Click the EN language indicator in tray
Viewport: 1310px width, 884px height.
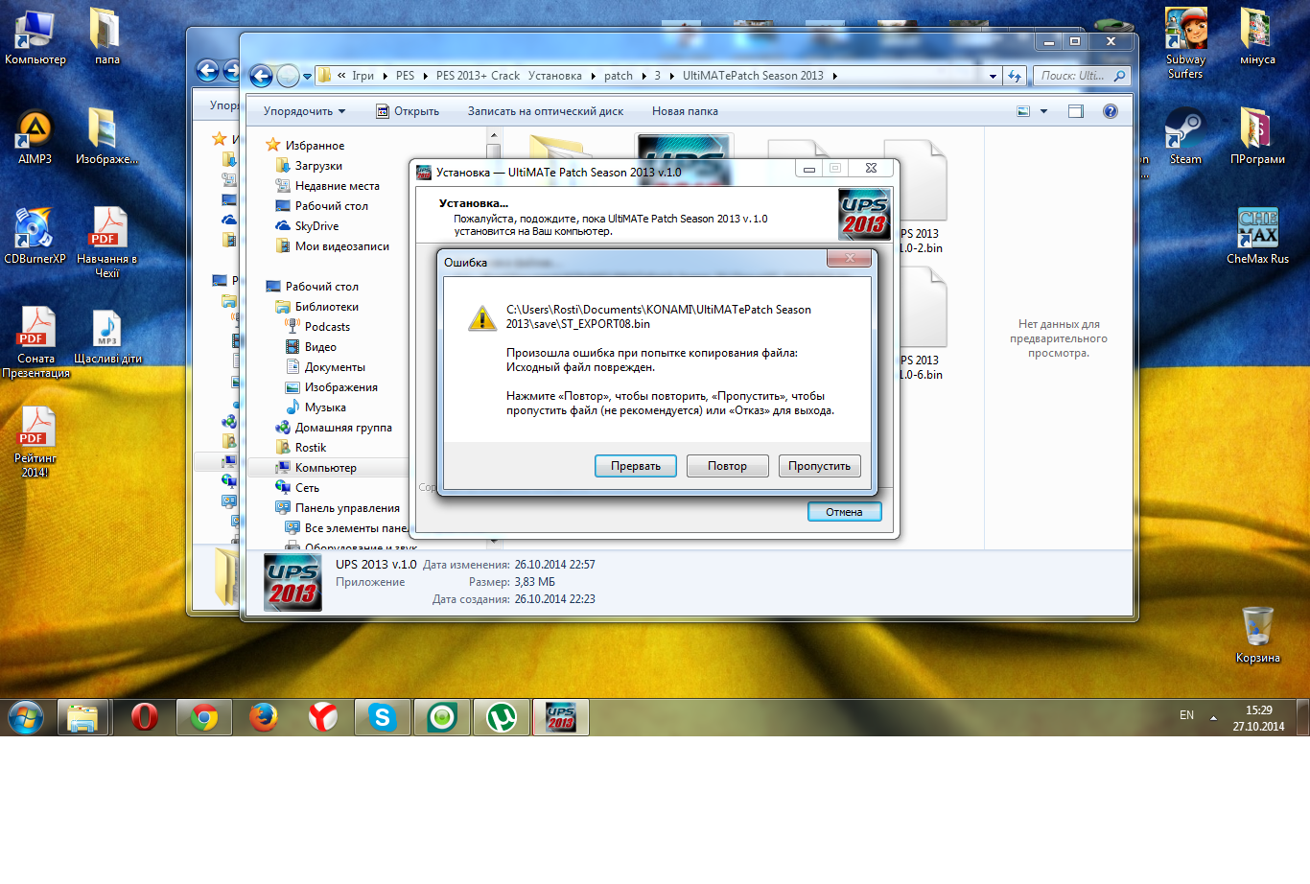(x=1186, y=715)
